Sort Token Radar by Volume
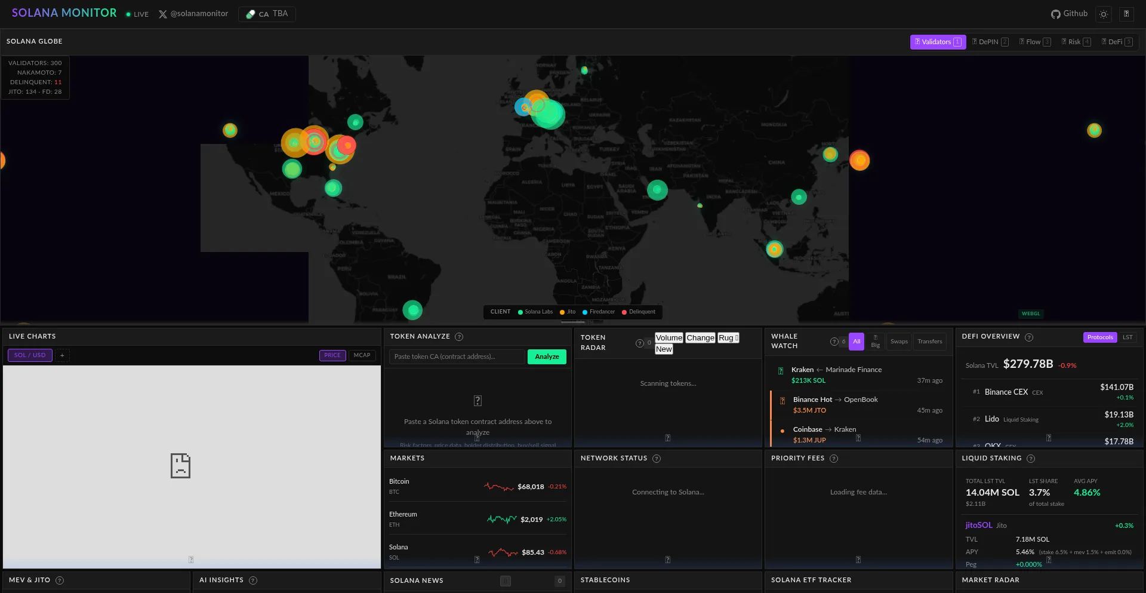Viewport: 1146px width, 593px height. coord(669,337)
